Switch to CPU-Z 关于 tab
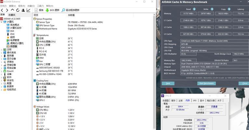Screen dimensions: 249x130 click(x=219, y=101)
